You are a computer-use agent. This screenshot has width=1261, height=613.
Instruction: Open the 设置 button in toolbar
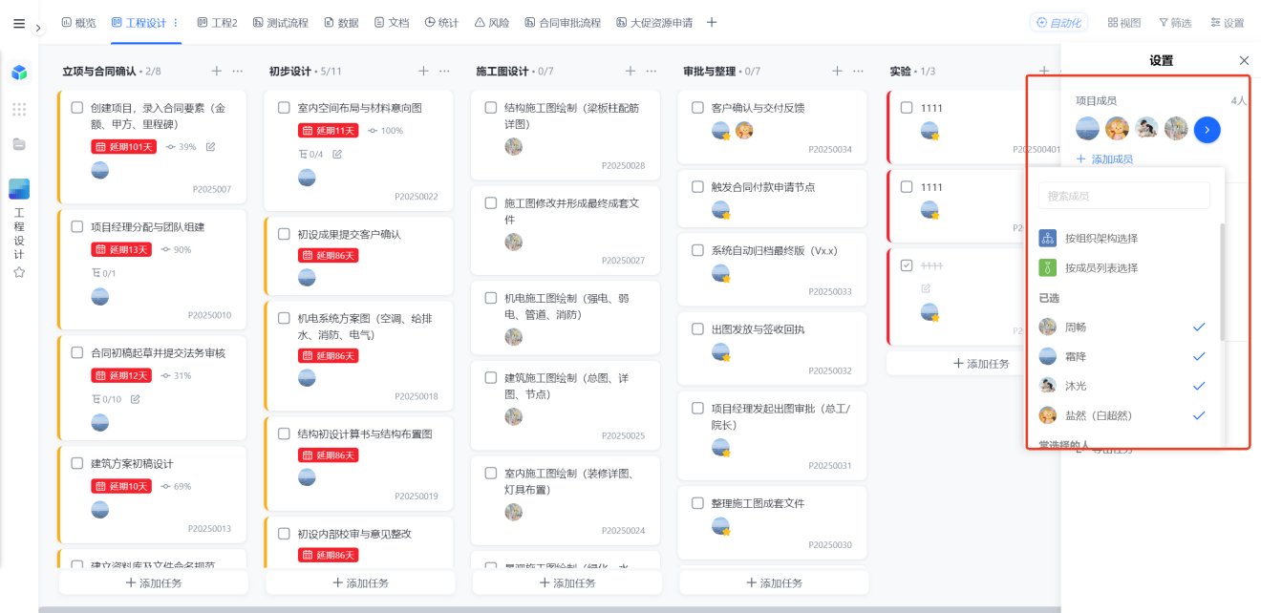pyautogui.click(x=1227, y=23)
